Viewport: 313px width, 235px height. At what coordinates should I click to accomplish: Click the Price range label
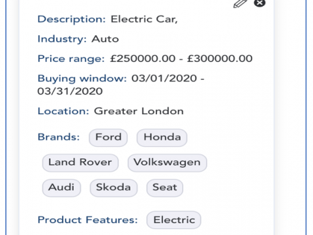71,59
